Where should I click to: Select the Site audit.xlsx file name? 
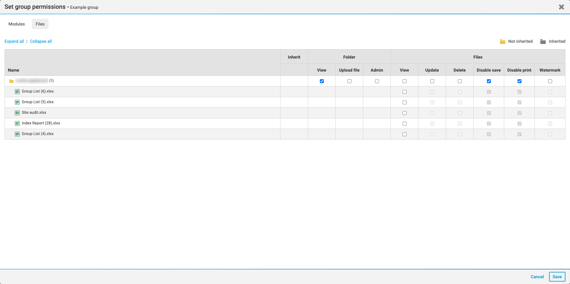point(34,113)
